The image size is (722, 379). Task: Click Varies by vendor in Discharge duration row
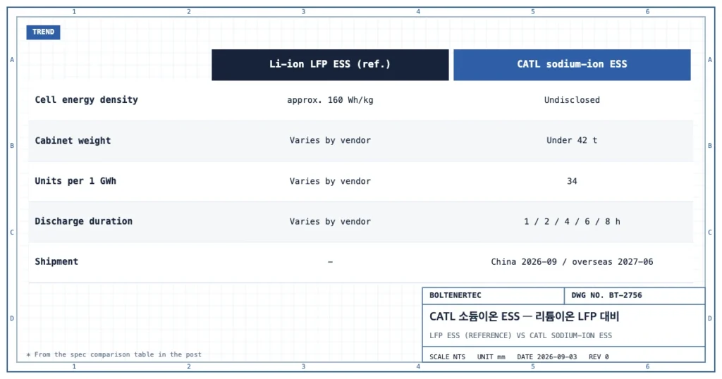pos(330,222)
